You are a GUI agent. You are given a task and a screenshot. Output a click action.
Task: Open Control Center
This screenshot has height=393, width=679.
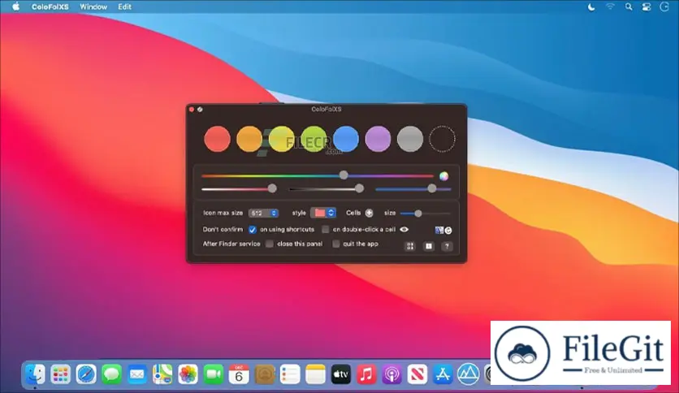coord(646,6)
